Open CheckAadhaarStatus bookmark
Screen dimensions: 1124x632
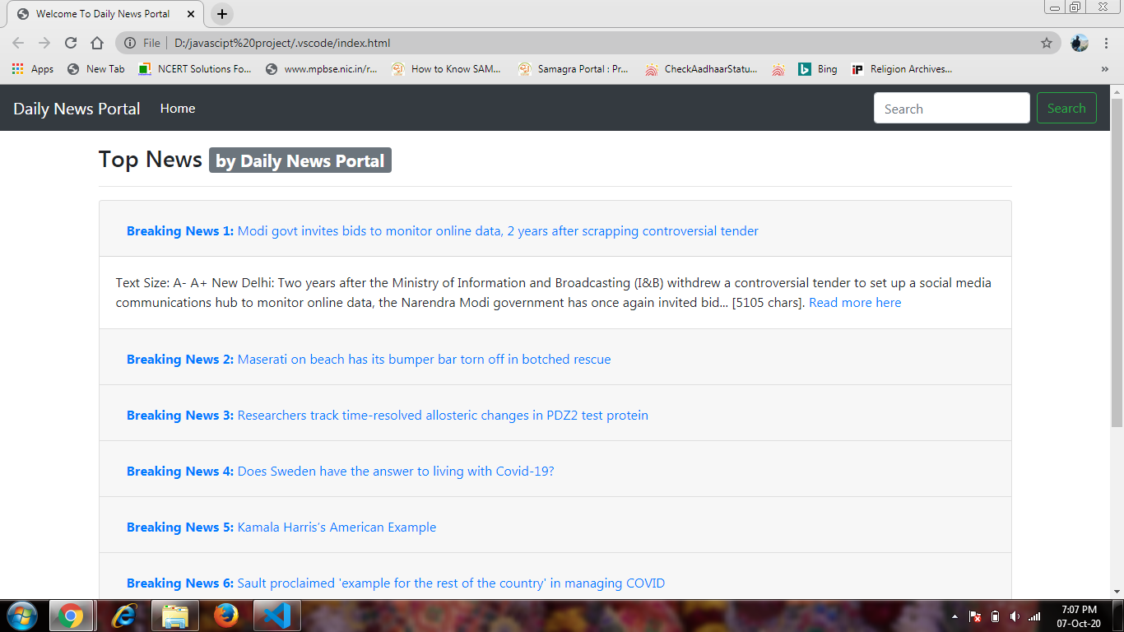701,69
